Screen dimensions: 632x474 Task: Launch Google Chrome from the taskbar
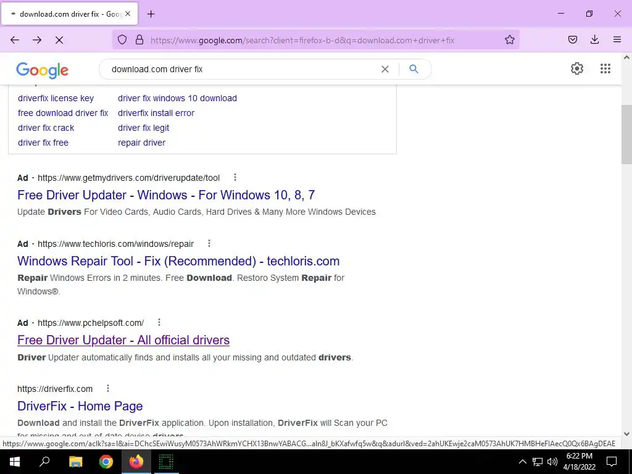(x=106, y=462)
